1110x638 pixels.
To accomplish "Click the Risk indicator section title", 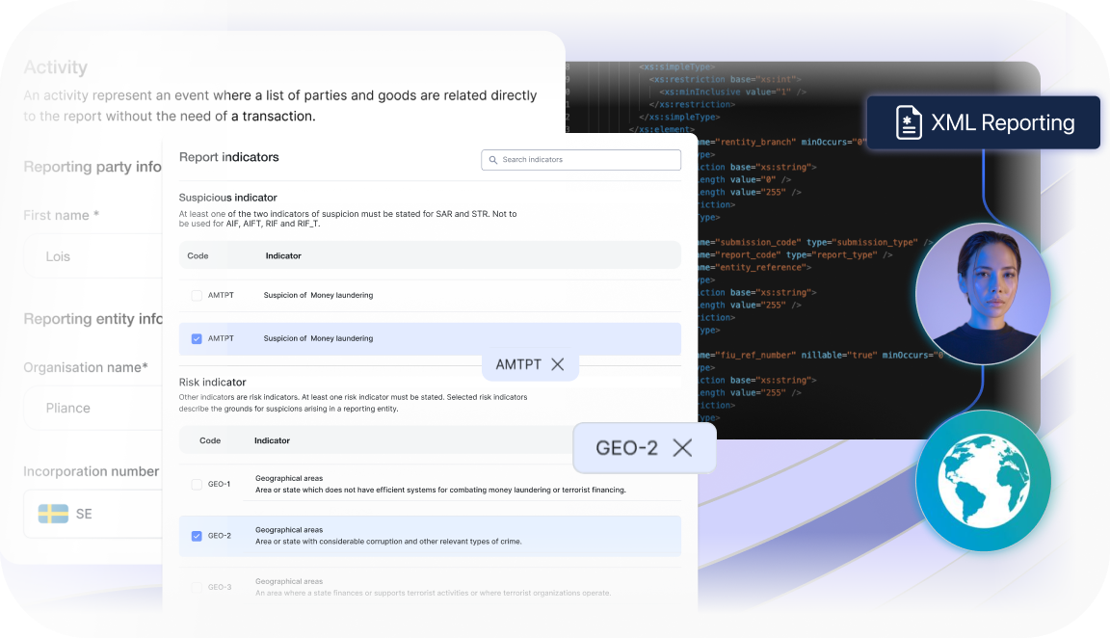I will pyautogui.click(x=212, y=382).
